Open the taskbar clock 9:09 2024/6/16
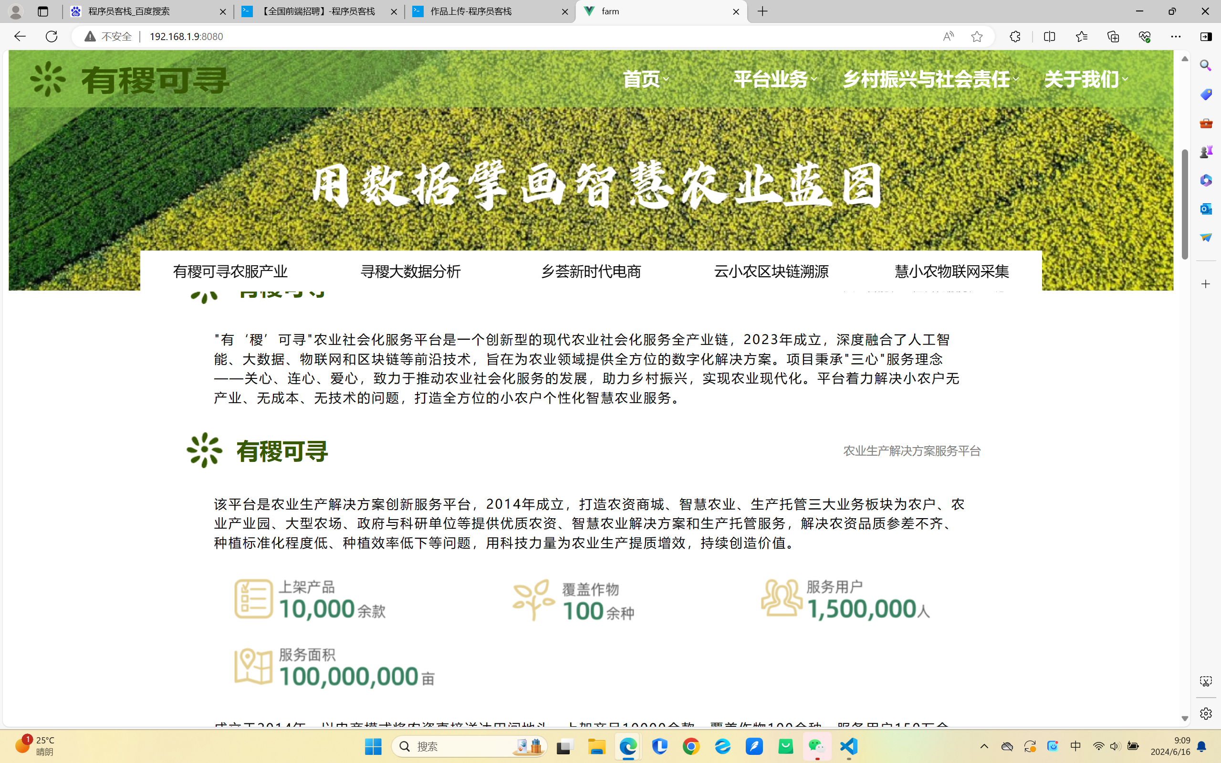Screen dimensions: 1221x763 pyautogui.click(x=1170, y=746)
